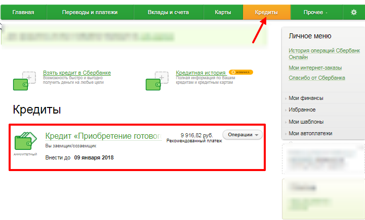365x220 pixels.
Task: Select the Кредиты tab
Action: click(266, 12)
